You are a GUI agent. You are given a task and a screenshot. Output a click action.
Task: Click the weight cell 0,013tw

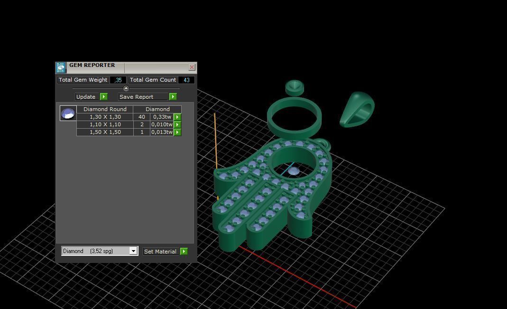coord(162,132)
